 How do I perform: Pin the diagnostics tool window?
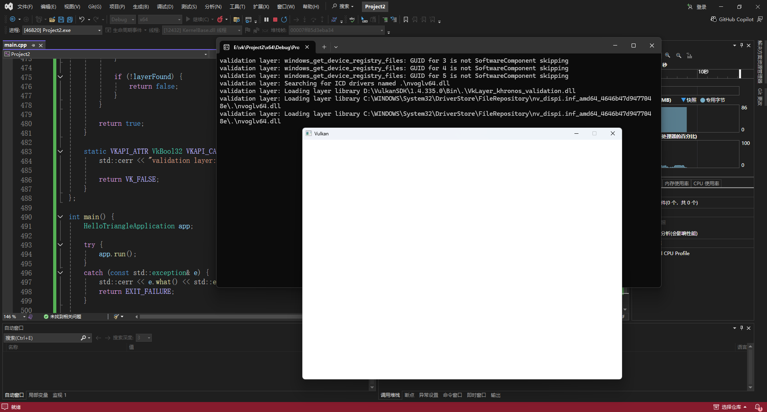coord(741,45)
